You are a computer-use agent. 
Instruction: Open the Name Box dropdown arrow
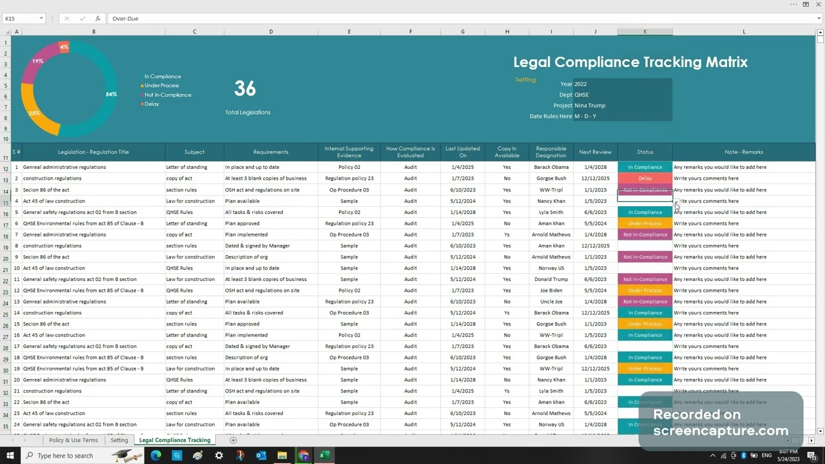coord(41,19)
